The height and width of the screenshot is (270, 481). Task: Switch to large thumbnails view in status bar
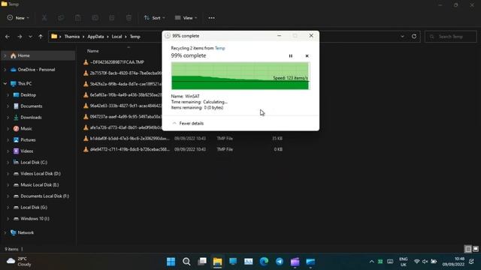click(476, 249)
